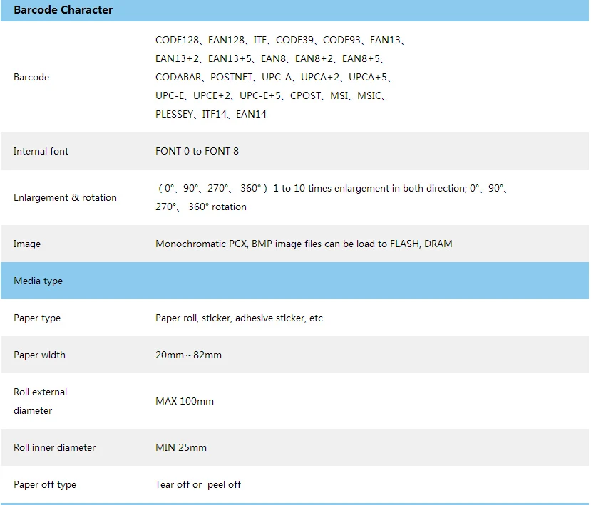Image resolution: width=591 pixels, height=505 pixels.
Task: Select the 'Roll external diameter' label
Action: (x=41, y=401)
